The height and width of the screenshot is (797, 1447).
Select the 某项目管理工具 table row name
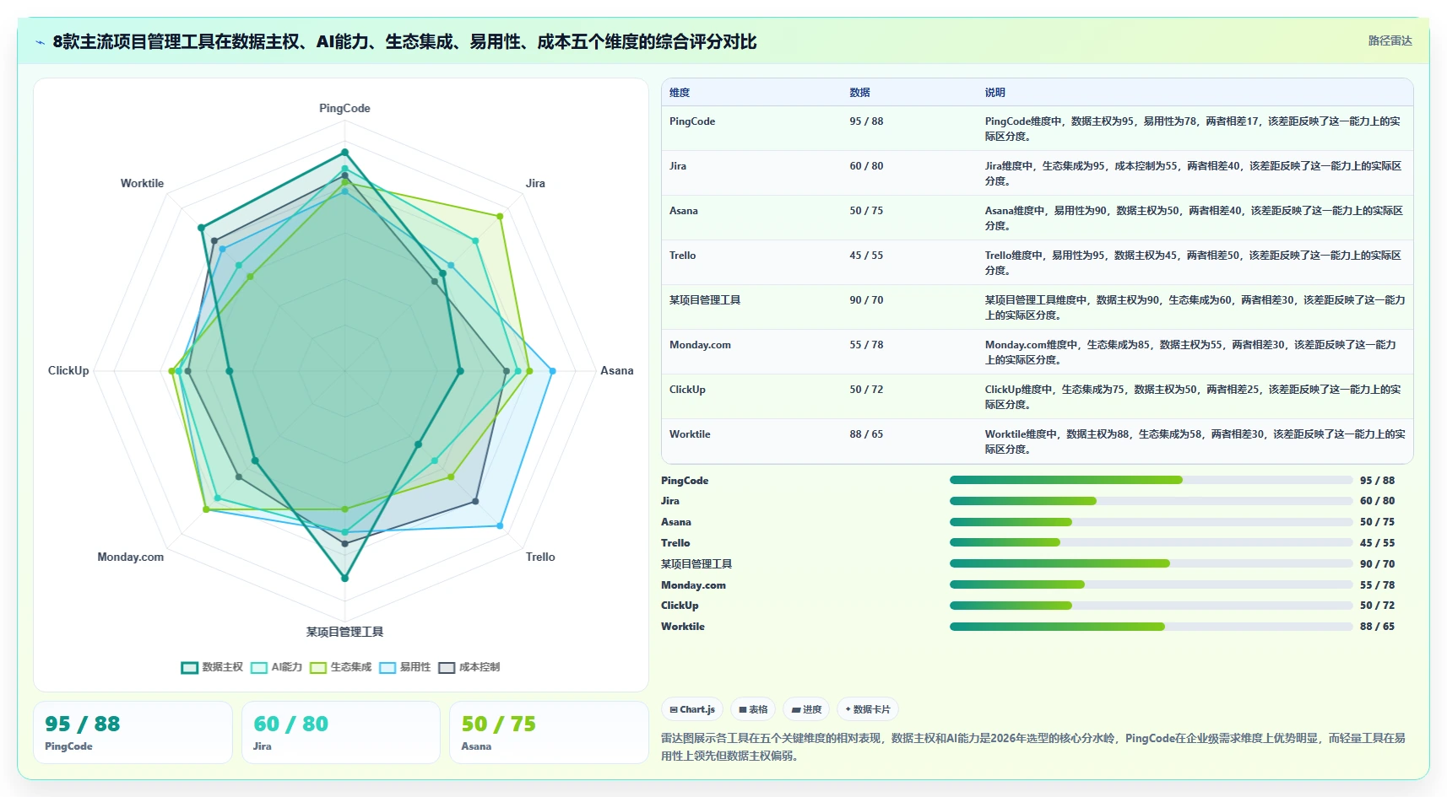pos(705,300)
